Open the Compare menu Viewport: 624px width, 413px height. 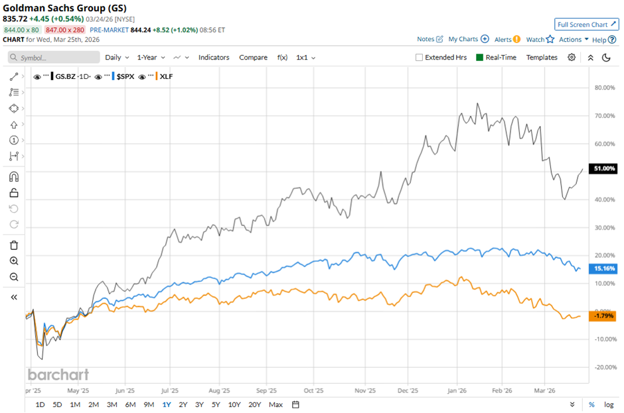[253, 58]
